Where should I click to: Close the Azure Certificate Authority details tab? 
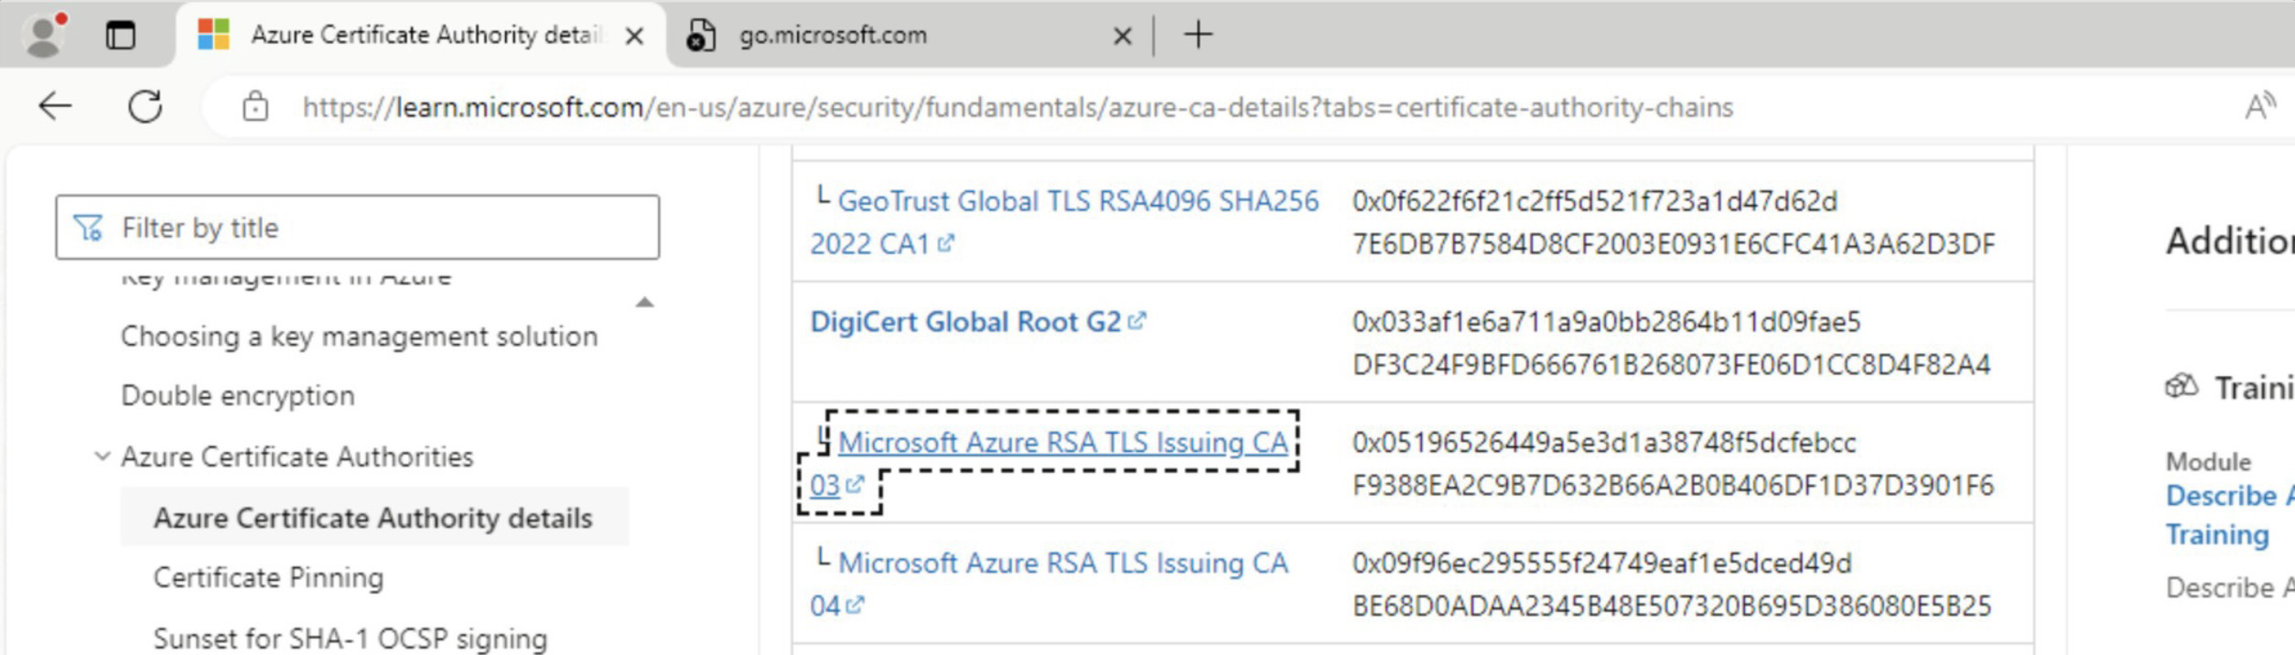(x=633, y=36)
